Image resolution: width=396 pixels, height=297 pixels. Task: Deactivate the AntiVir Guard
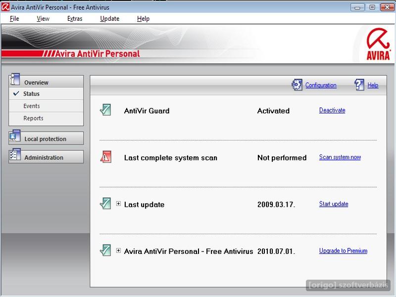pos(332,110)
